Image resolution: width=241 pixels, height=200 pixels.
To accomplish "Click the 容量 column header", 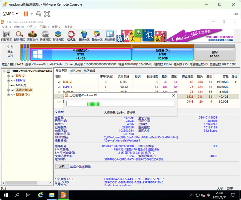I will pyautogui.click(x=222, y=77).
